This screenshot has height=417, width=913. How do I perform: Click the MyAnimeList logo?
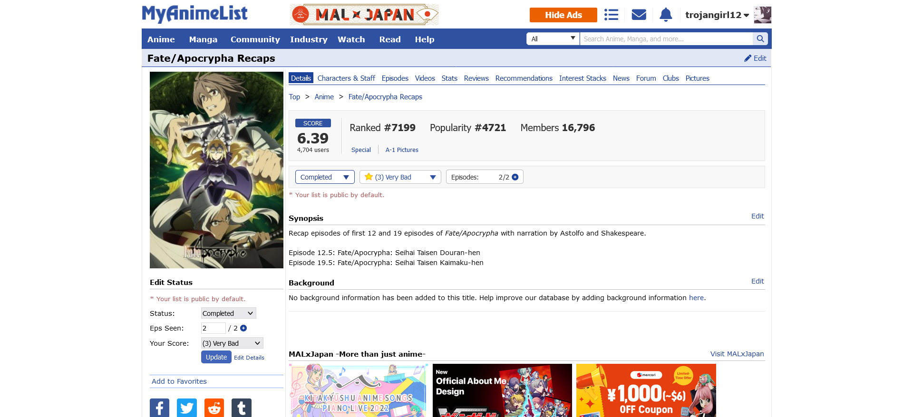(x=194, y=14)
